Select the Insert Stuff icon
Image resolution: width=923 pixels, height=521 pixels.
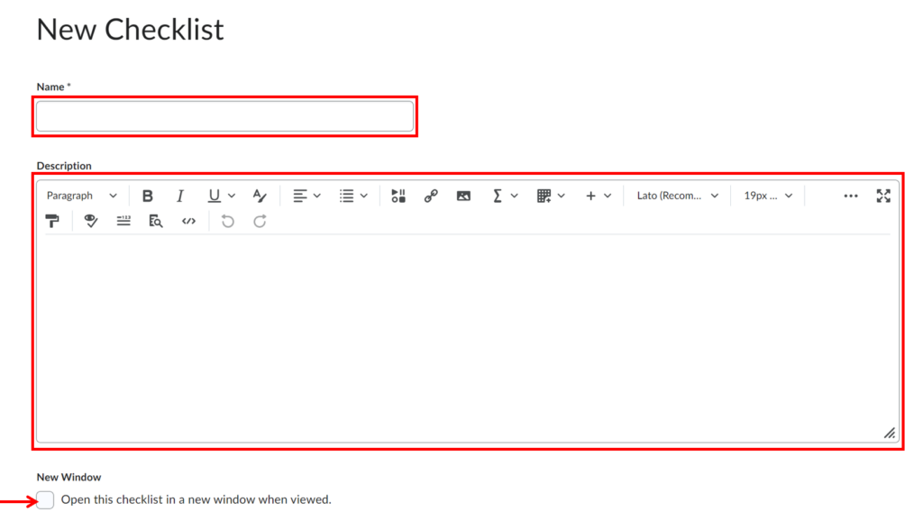pos(398,196)
